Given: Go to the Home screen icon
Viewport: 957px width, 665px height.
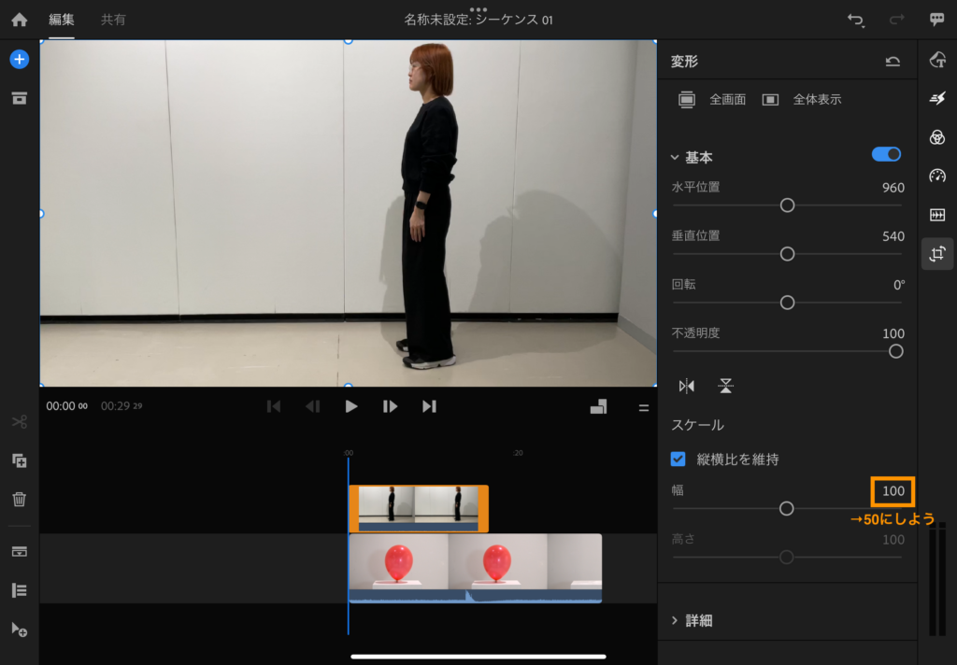Looking at the screenshot, I should point(20,20).
